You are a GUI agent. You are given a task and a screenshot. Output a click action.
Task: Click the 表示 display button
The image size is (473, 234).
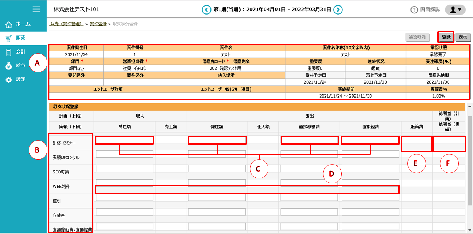click(463, 37)
